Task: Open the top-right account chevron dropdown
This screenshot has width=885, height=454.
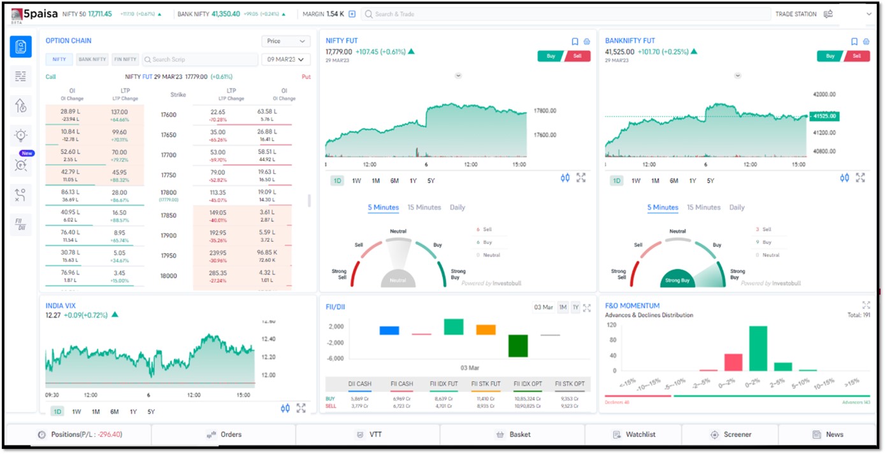Action: pos(868,14)
